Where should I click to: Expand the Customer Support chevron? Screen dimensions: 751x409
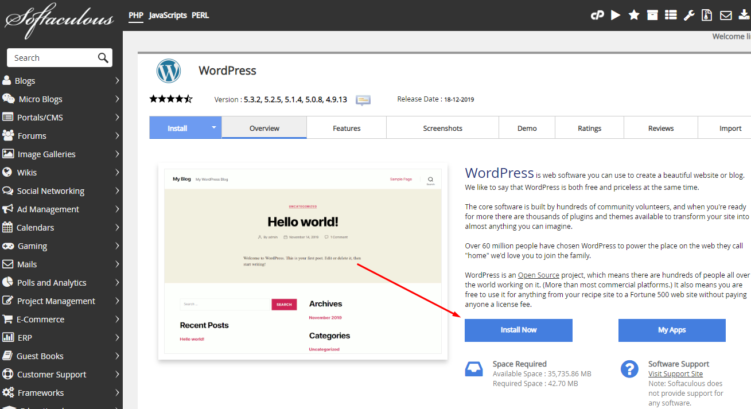point(117,374)
